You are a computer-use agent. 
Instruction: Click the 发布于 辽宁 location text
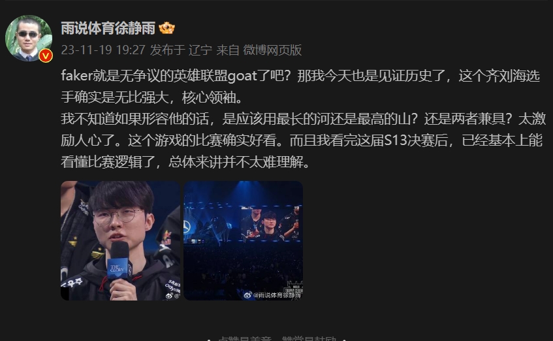181,50
